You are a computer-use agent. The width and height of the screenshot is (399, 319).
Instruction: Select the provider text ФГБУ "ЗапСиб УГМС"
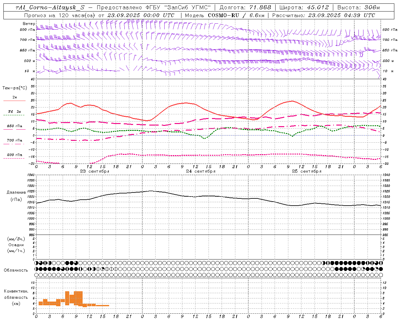click(178, 8)
